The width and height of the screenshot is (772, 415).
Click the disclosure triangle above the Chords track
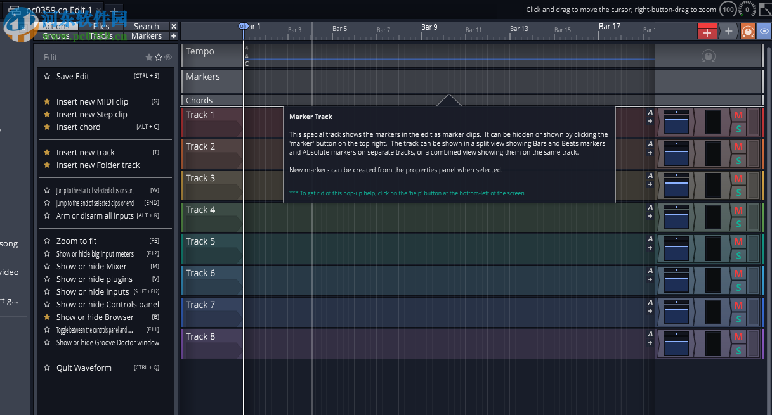tap(449, 99)
